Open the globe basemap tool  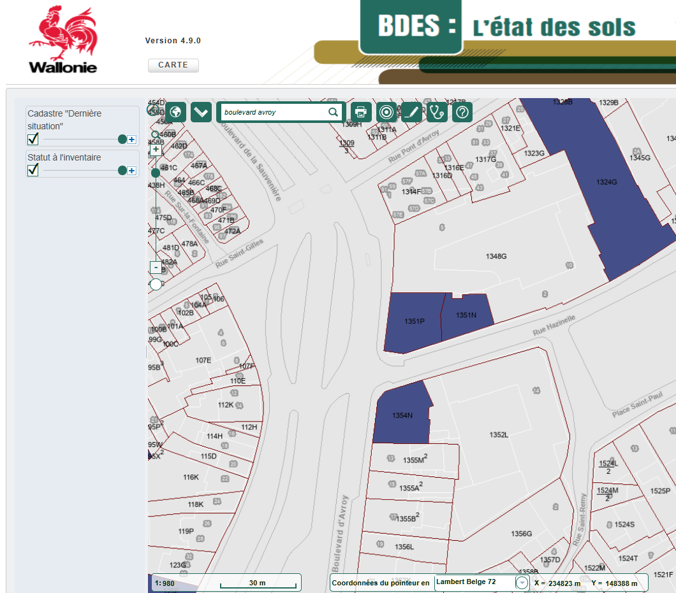(176, 112)
